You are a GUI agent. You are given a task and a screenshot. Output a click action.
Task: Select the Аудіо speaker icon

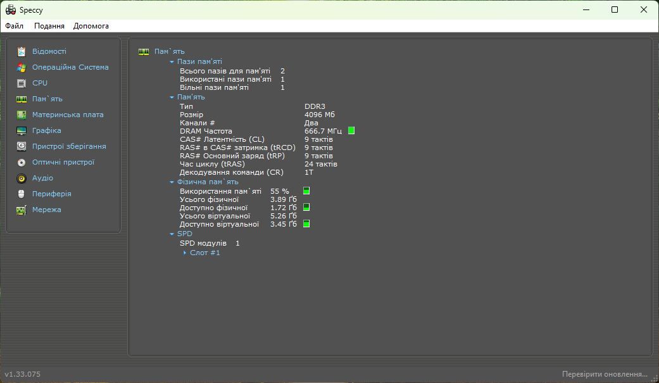click(x=22, y=179)
